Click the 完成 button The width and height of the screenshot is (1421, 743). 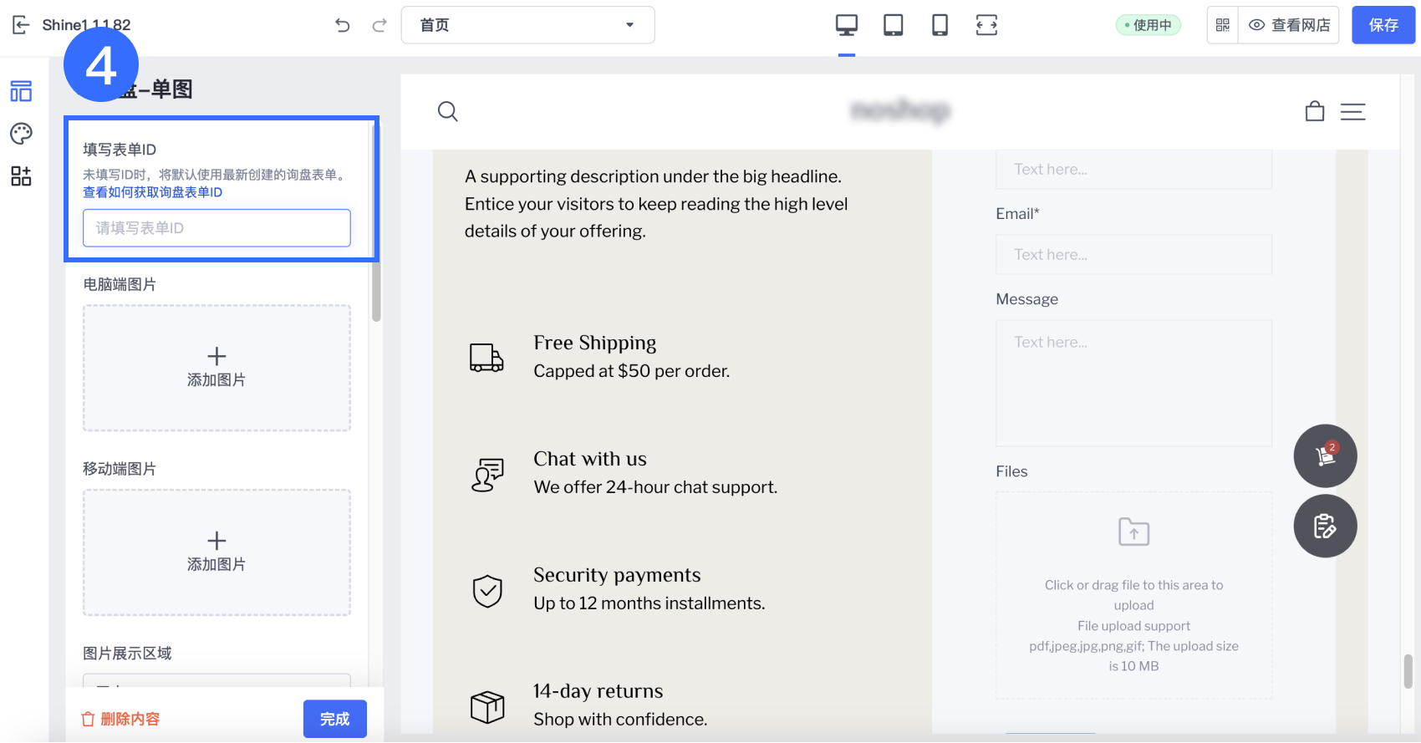335,719
